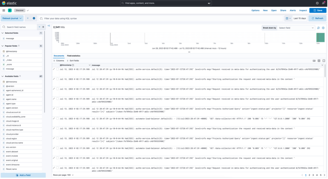
Task: Click the Refresh button
Action: (317, 18)
